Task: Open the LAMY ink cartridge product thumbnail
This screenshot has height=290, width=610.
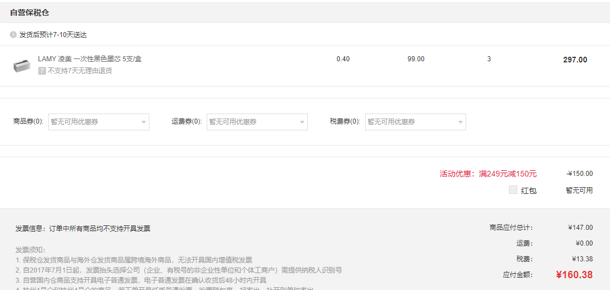Action: click(21, 66)
